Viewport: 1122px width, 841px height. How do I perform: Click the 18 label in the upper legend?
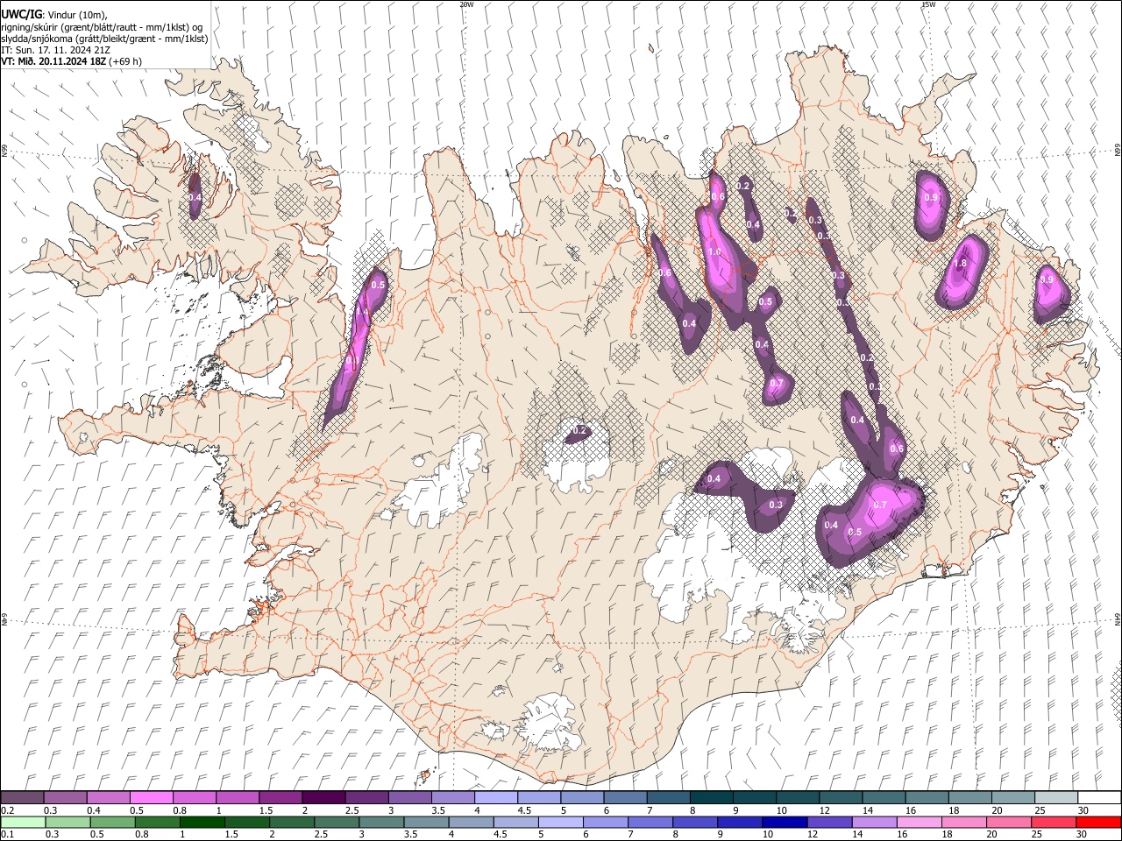(x=953, y=811)
